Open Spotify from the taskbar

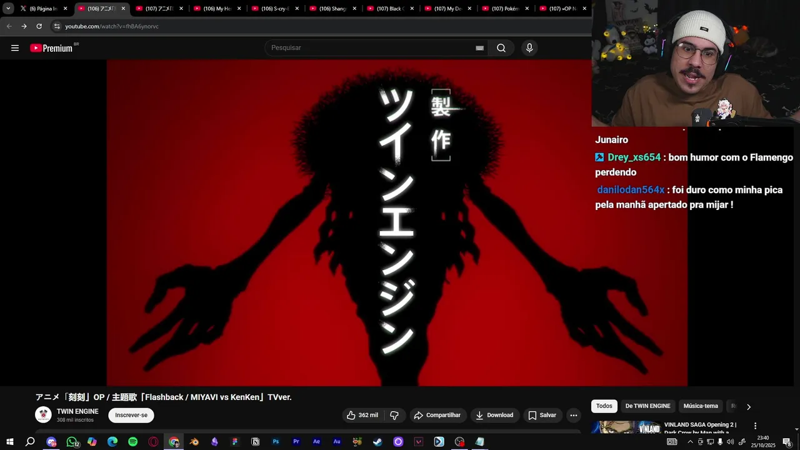pos(132,442)
